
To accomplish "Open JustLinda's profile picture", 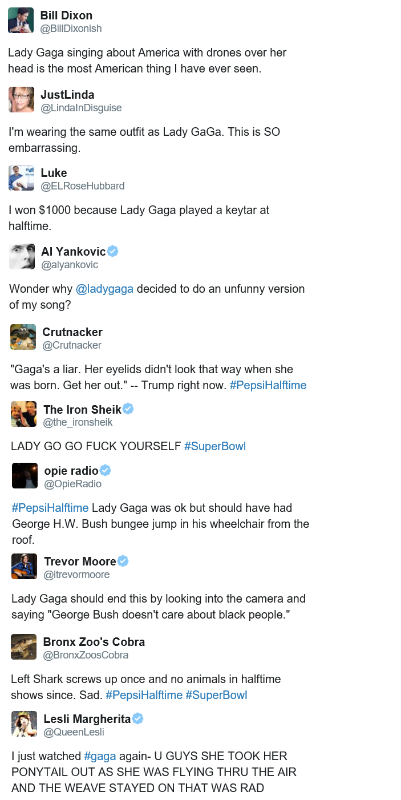I will tap(22, 100).
